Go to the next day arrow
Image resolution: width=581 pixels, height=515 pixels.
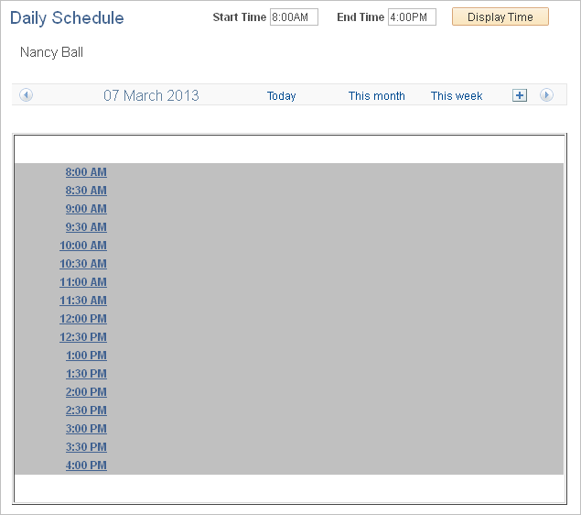(546, 95)
